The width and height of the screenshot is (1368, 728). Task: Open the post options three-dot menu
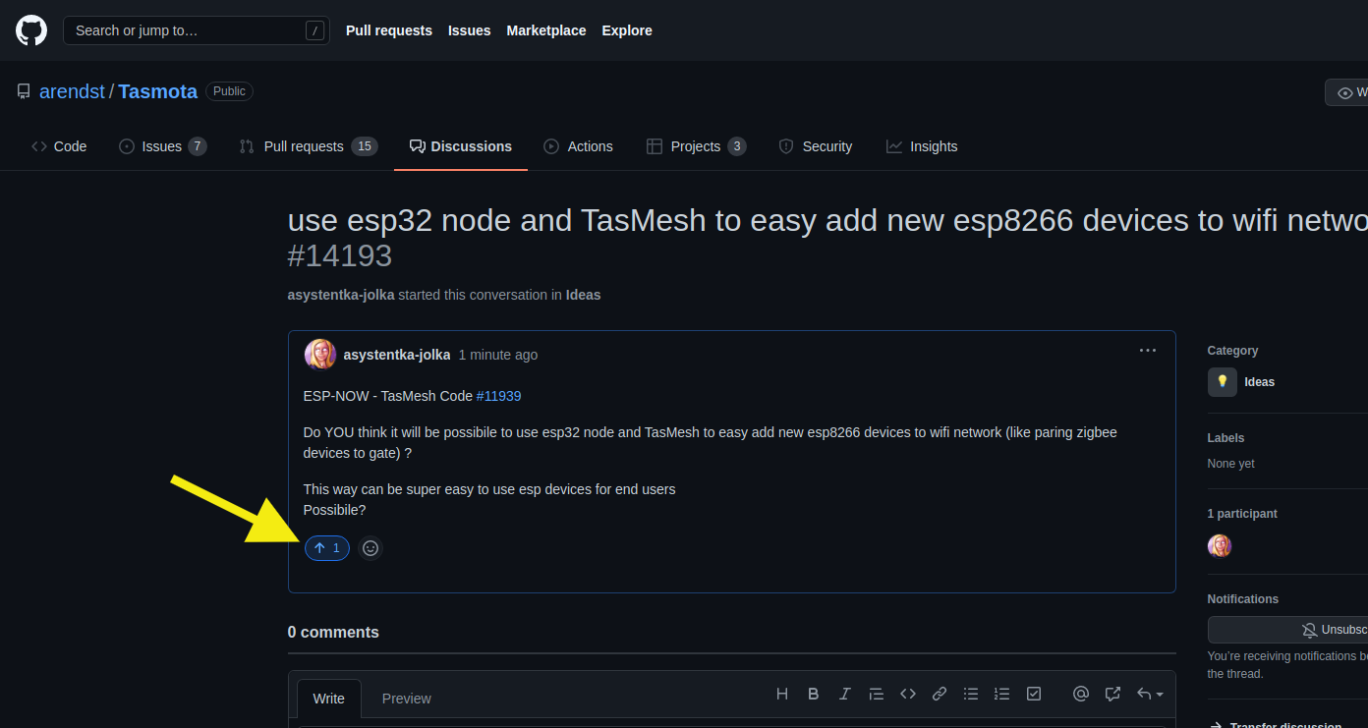pos(1148,351)
